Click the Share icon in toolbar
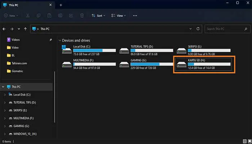 [x=71, y=15]
